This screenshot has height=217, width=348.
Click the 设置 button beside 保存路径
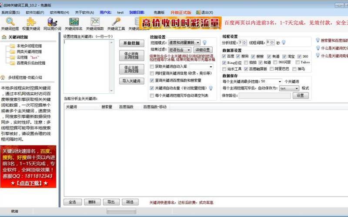pos(301,95)
